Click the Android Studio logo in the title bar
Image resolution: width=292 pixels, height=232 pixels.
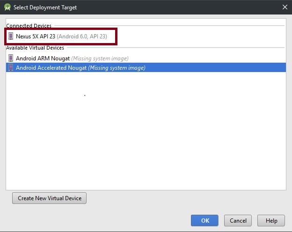click(x=7, y=7)
